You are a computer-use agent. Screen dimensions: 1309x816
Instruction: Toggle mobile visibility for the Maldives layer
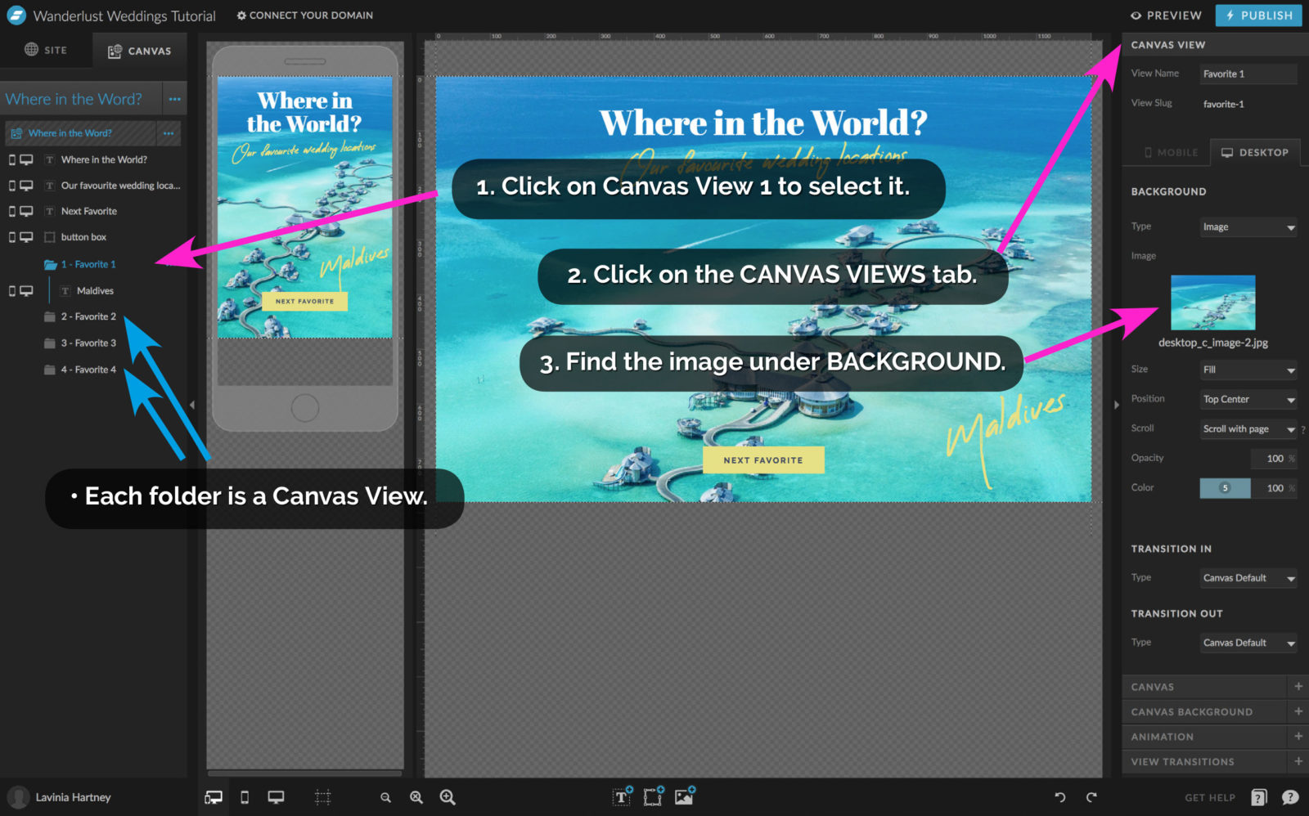(13, 290)
